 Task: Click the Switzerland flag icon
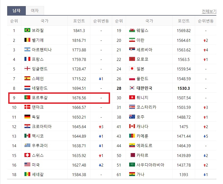coord(27,155)
